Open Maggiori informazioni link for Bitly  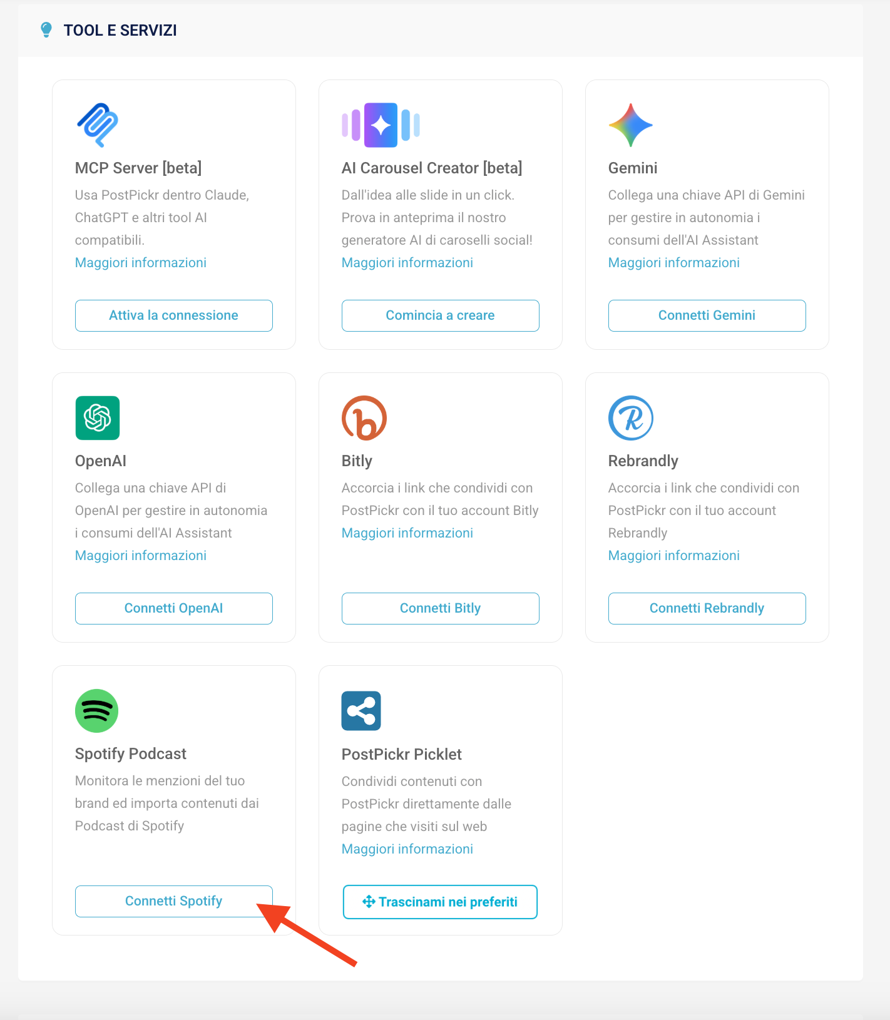coord(407,533)
